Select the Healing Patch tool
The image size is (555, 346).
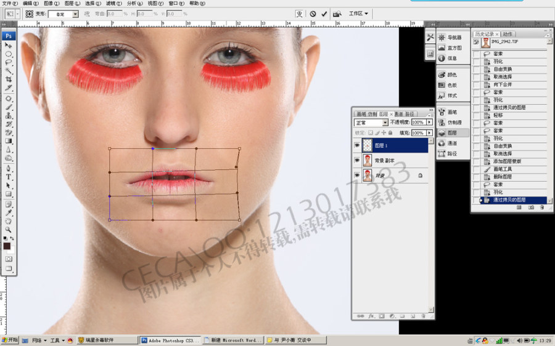click(9, 99)
